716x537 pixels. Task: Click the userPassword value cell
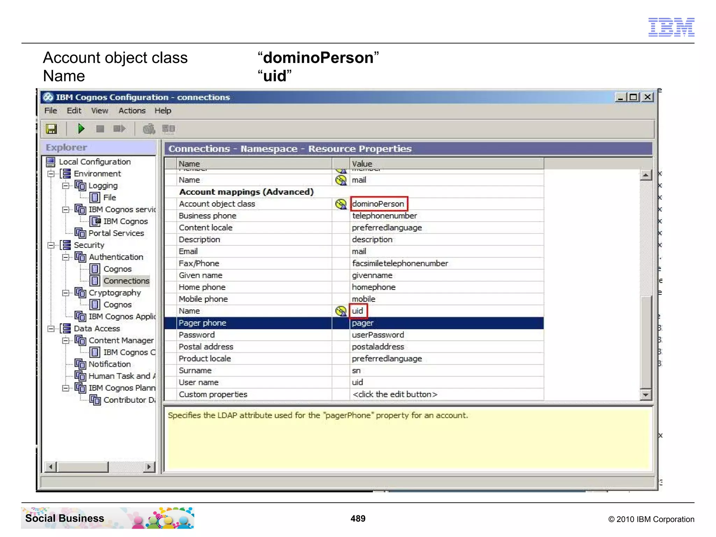pyautogui.click(x=447, y=335)
